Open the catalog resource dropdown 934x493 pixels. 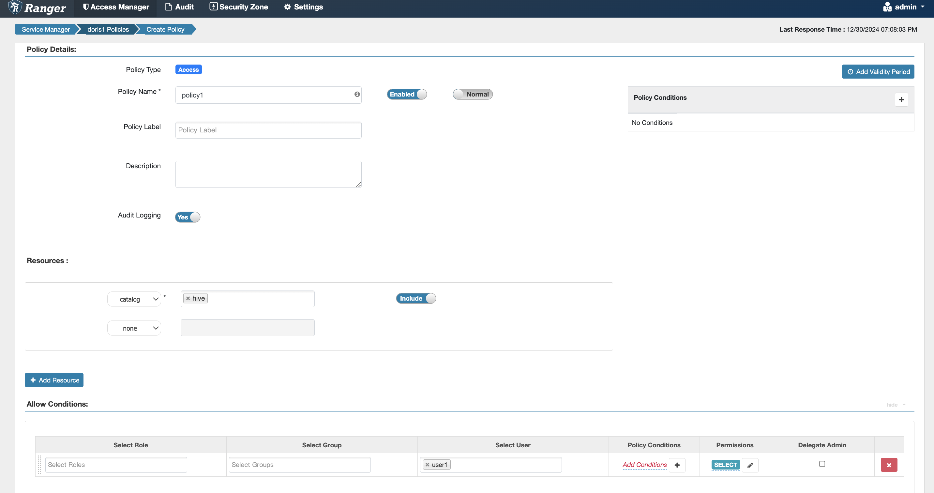[134, 299]
